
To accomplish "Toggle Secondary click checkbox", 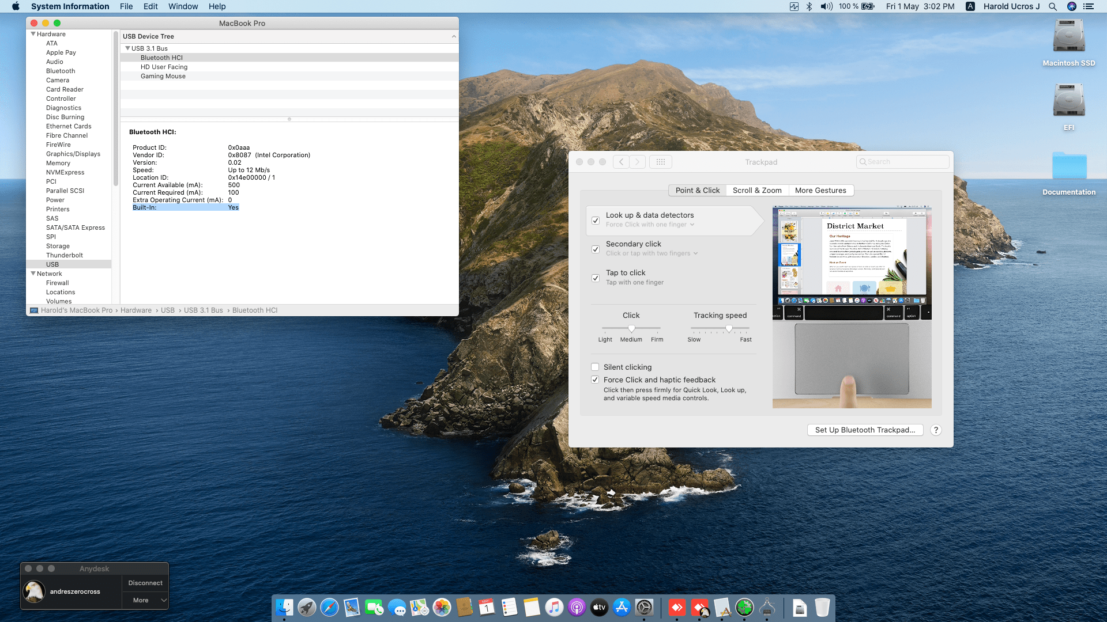I will [x=596, y=249].
